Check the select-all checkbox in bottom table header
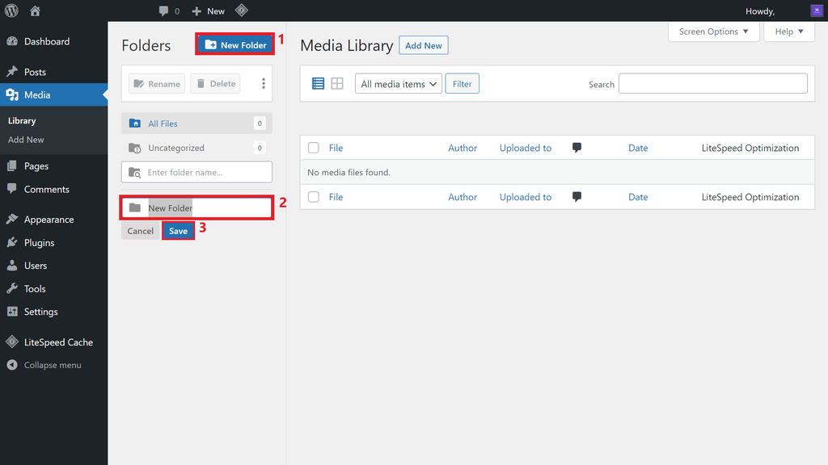The image size is (828, 465). 313,197
